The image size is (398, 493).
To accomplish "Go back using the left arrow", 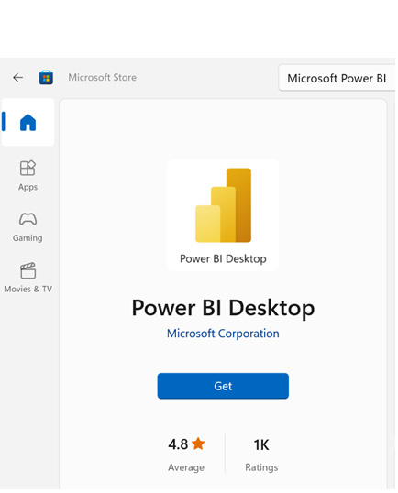I will click(18, 77).
